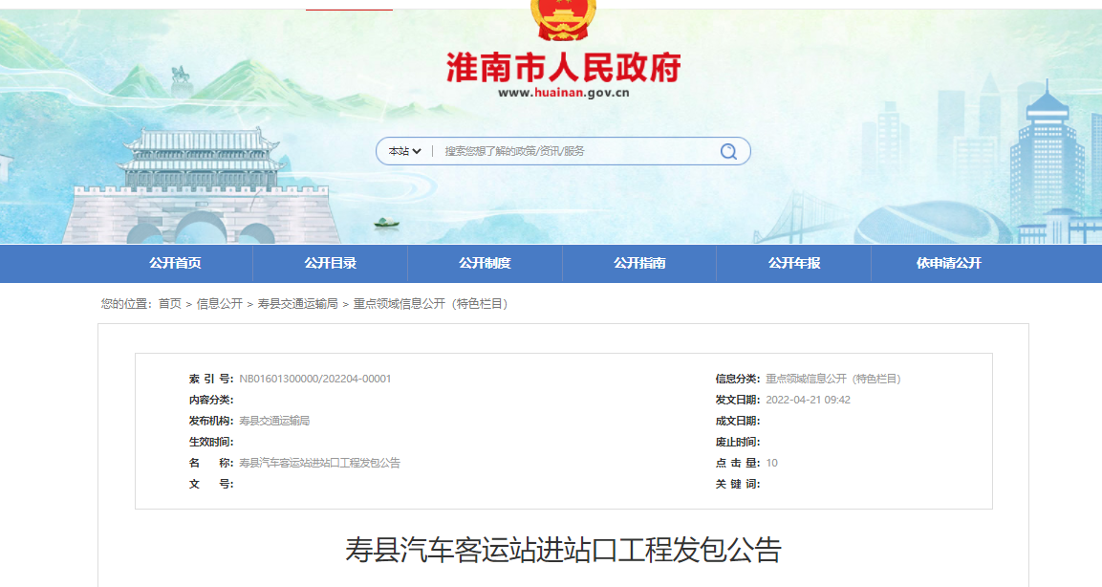Open the 公开目录 menu item
1102x587 pixels.
333,263
